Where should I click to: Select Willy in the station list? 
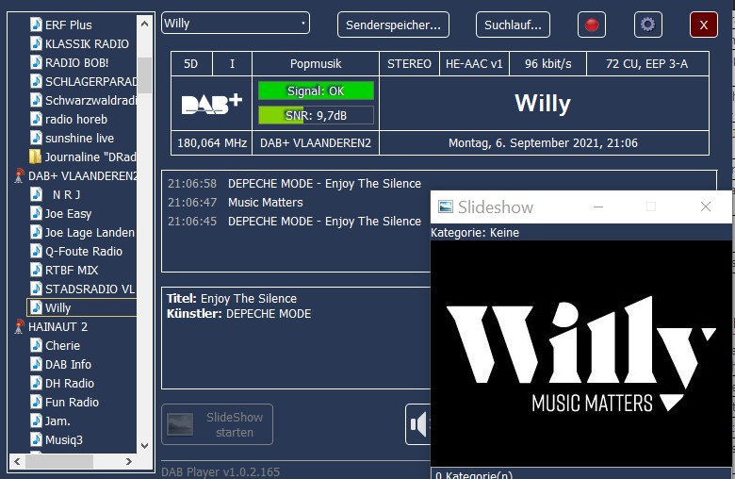point(82,307)
